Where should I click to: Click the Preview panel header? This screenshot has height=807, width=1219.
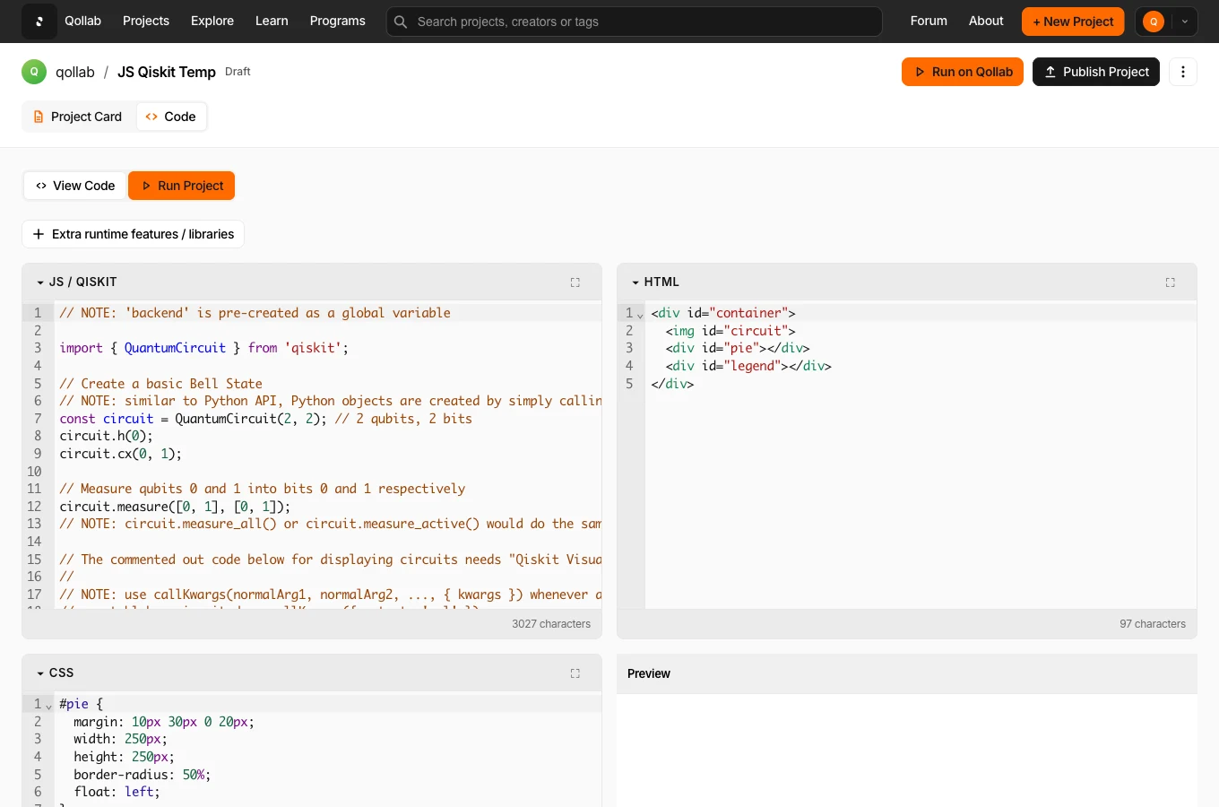(x=907, y=673)
